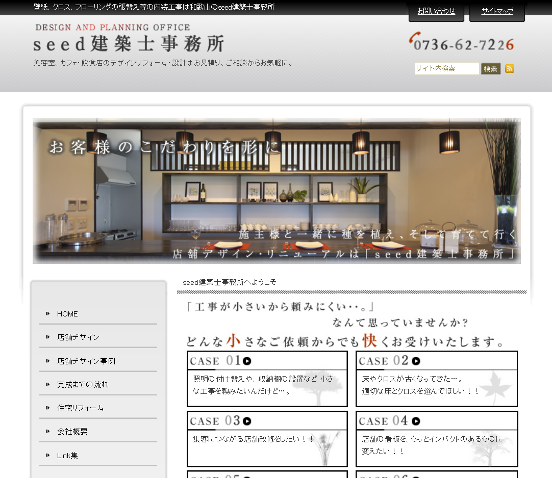This screenshot has width=552, height=478.
Task: Open the お問い合わせ contact tab
Action: pos(436,11)
